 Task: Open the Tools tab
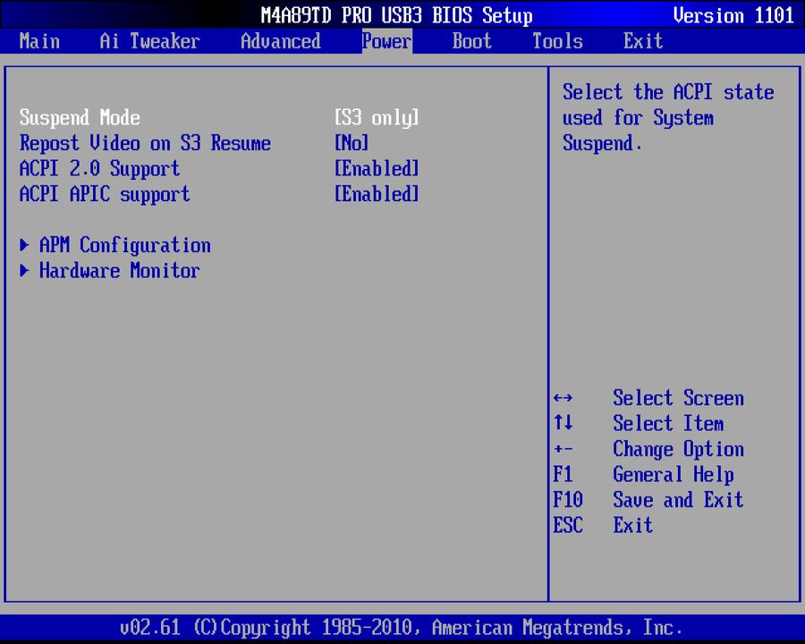tap(556, 41)
